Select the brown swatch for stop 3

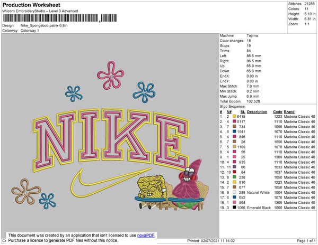(x=234, y=126)
